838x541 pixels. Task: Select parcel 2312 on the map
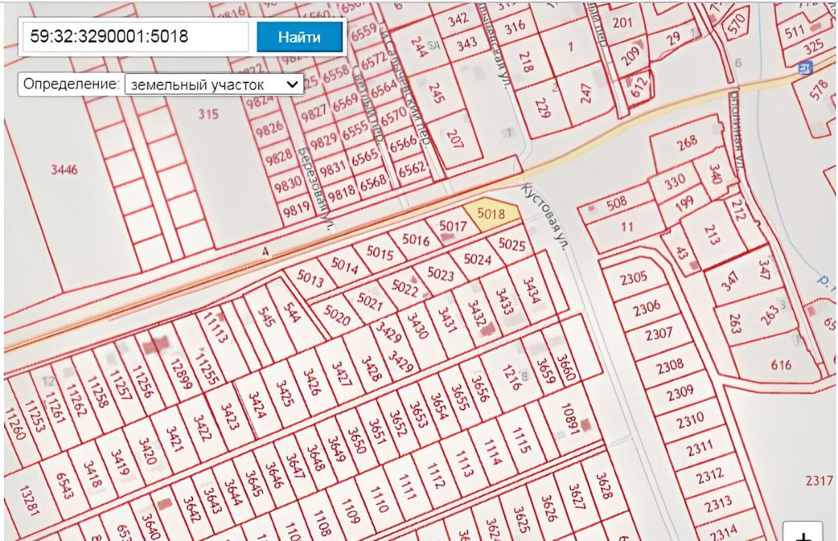(x=710, y=476)
